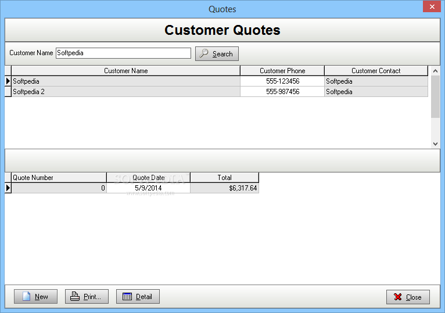
Task: Select the Softpedia customer row name cell
Action: 125,81
